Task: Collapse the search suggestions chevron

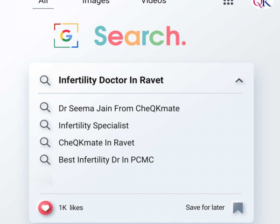Action: 239,80
